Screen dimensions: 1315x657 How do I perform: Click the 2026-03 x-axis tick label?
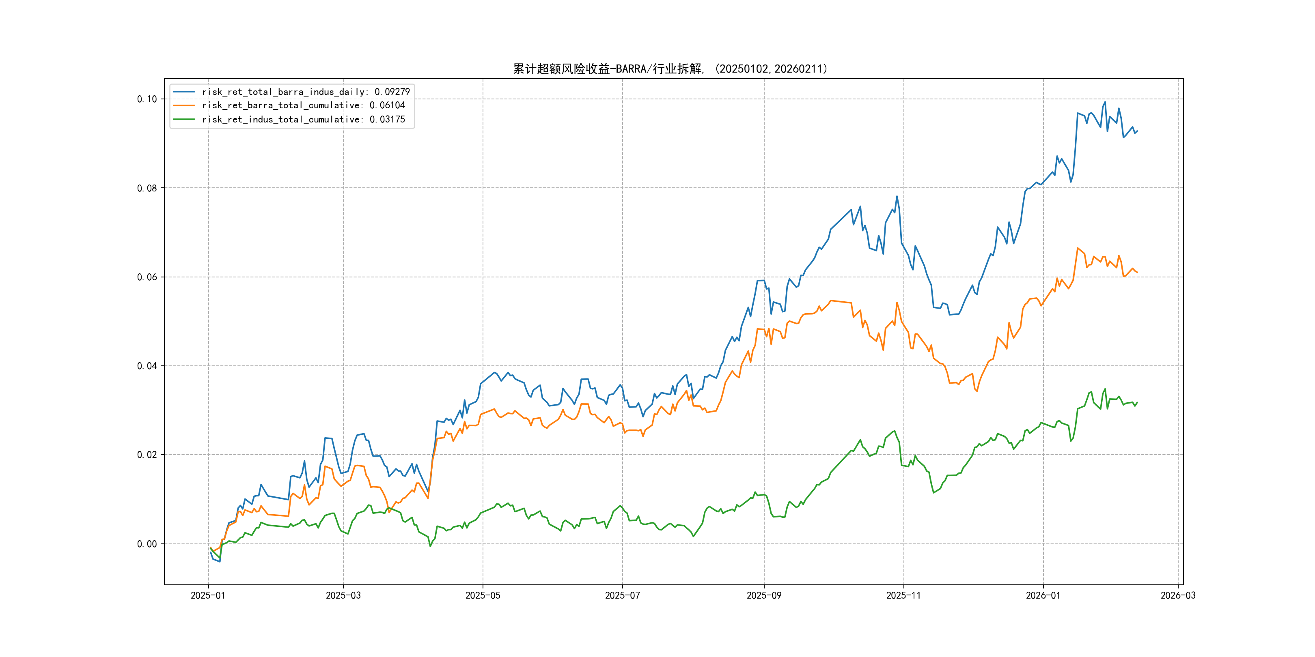(1178, 595)
